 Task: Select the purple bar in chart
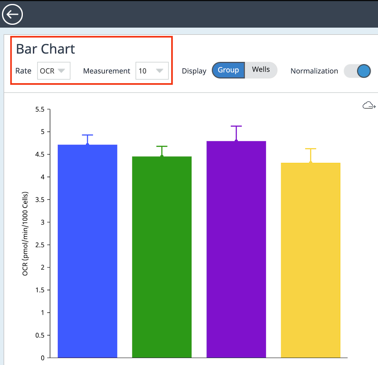(x=236, y=250)
